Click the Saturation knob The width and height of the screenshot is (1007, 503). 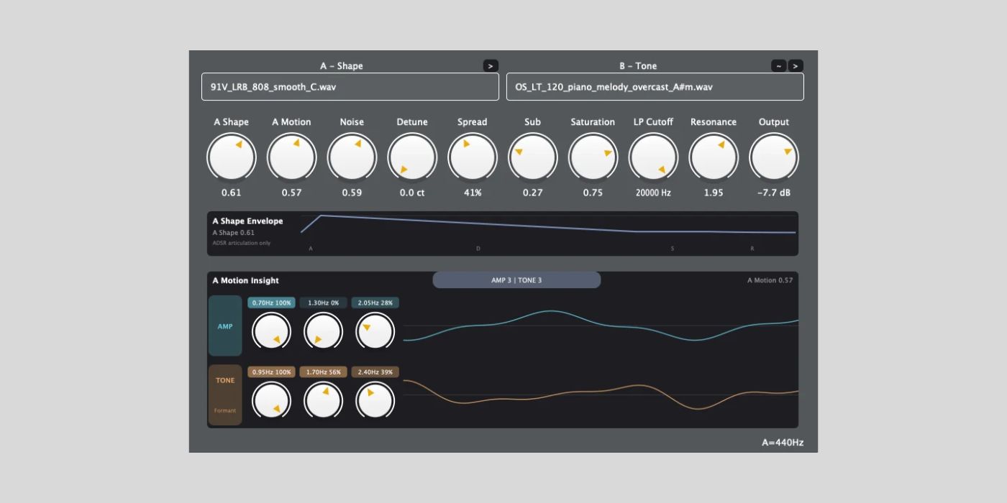(x=593, y=157)
